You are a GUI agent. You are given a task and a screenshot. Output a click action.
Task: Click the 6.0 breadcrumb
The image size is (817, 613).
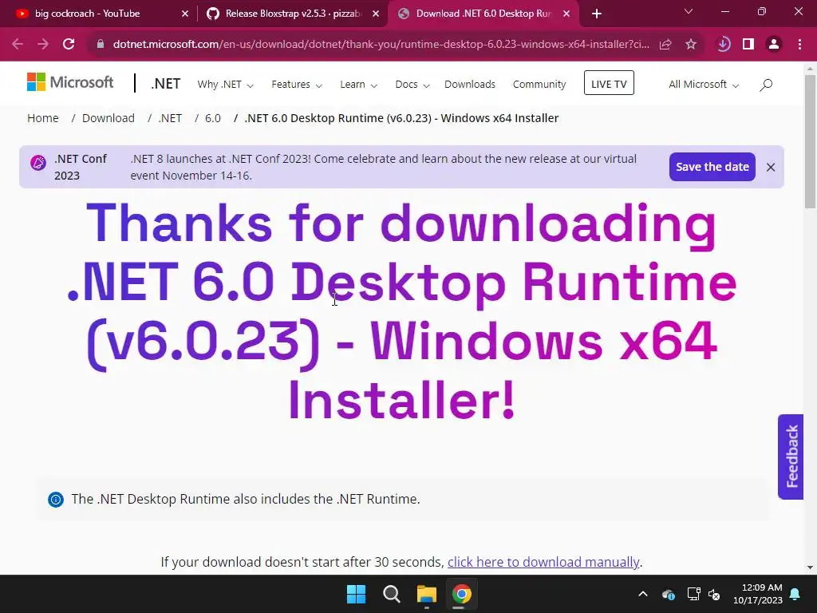coord(212,118)
